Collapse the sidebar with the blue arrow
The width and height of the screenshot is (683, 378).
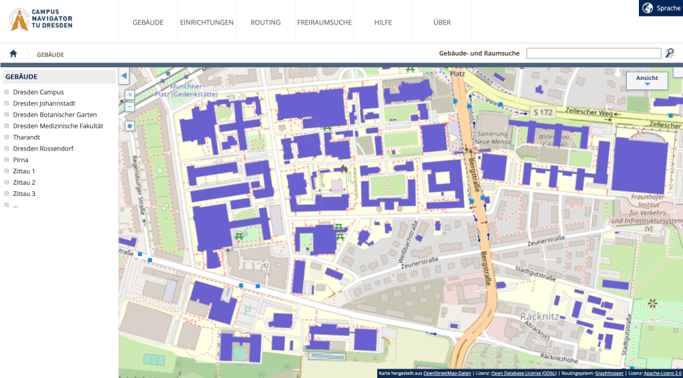pos(124,77)
